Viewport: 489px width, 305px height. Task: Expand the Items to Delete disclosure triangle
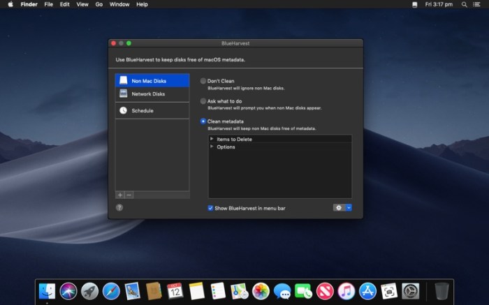point(212,139)
